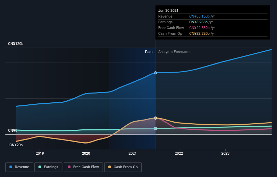Click the Free Cash Flow label in tooltip
Image resolution: width=277 pixels, height=177 pixels.
click(x=171, y=28)
